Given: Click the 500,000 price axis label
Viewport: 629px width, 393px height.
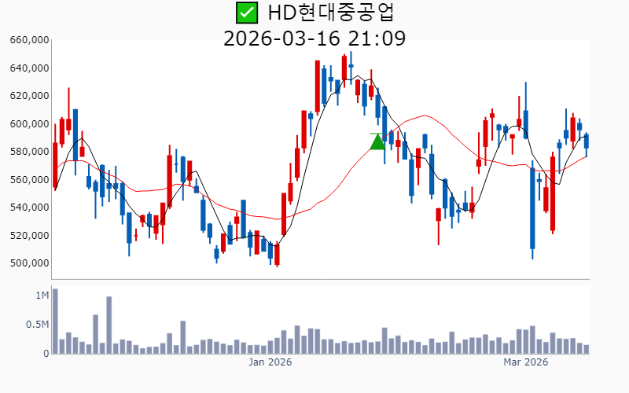Looking at the screenshot, I should (x=28, y=263).
